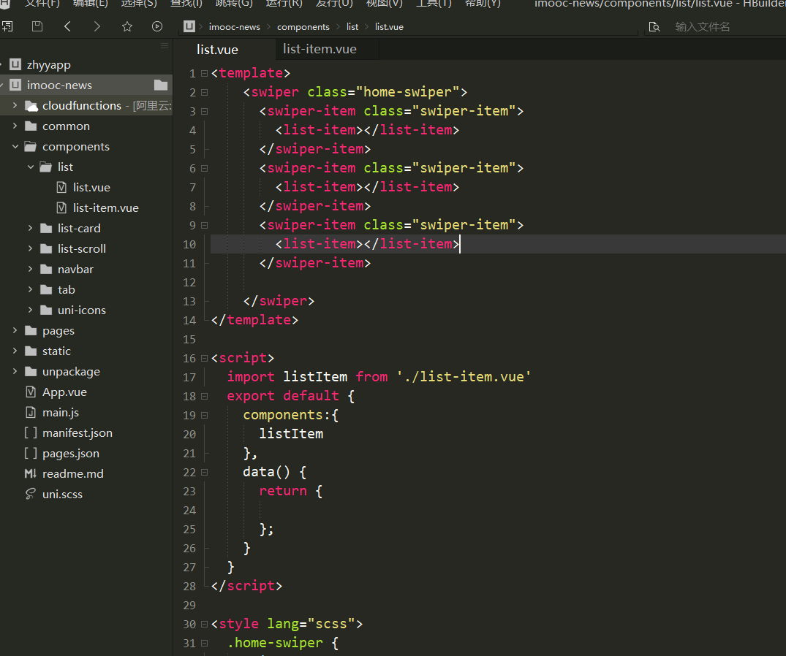The height and width of the screenshot is (656, 786).
Task: Click the brackets icon beside pages.json
Action: (31, 453)
